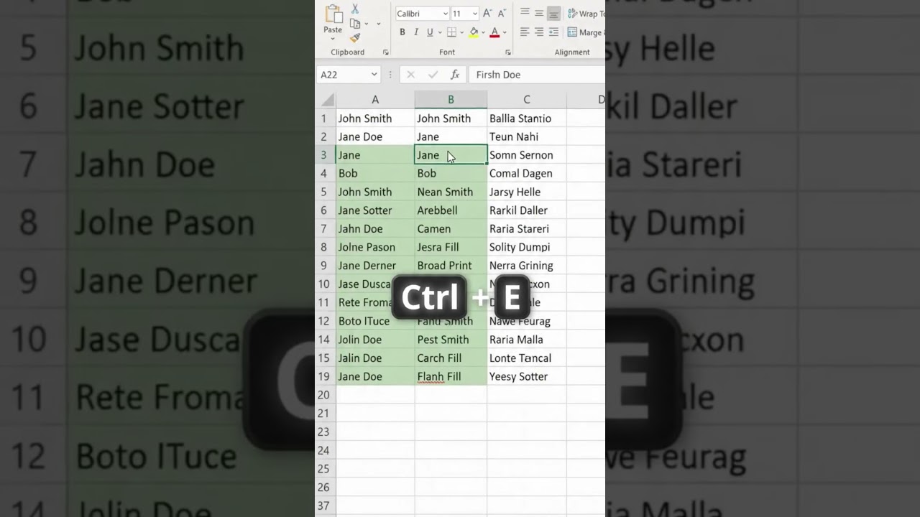
Task: Confirm the formula bar entry with checkmark
Action: pyautogui.click(x=433, y=75)
